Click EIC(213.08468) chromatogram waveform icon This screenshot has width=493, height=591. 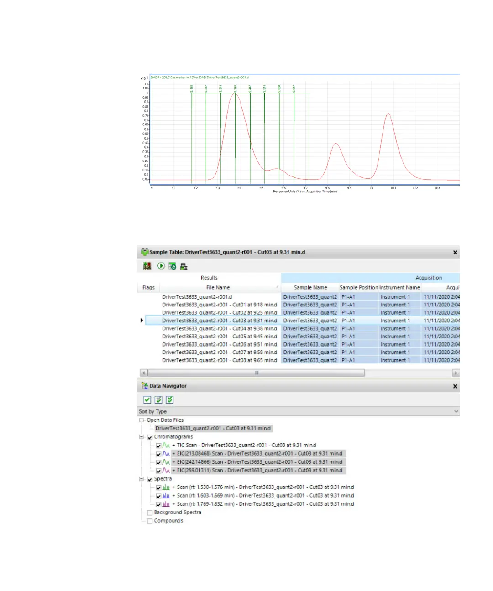166,454
